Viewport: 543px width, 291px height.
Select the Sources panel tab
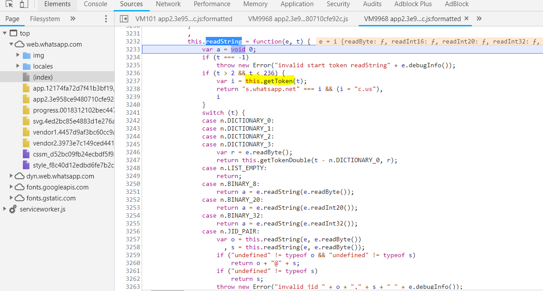131,4
